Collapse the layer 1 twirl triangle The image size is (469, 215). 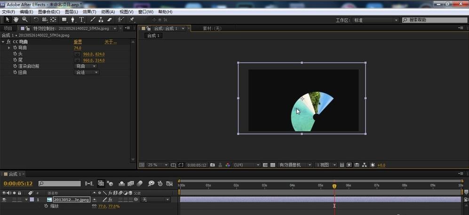pos(26,200)
